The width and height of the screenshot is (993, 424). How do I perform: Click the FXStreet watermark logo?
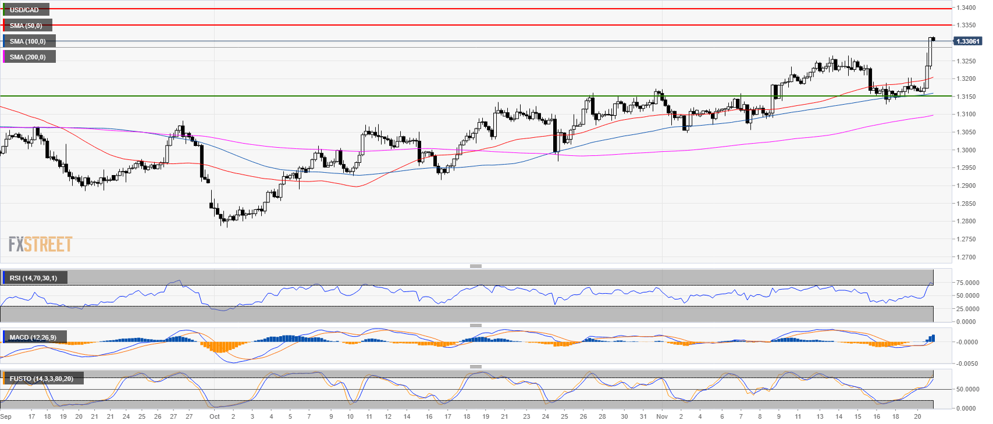click(40, 244)
